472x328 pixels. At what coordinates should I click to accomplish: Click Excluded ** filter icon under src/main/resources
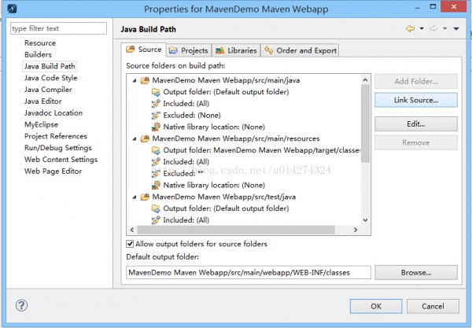(156, 174)
